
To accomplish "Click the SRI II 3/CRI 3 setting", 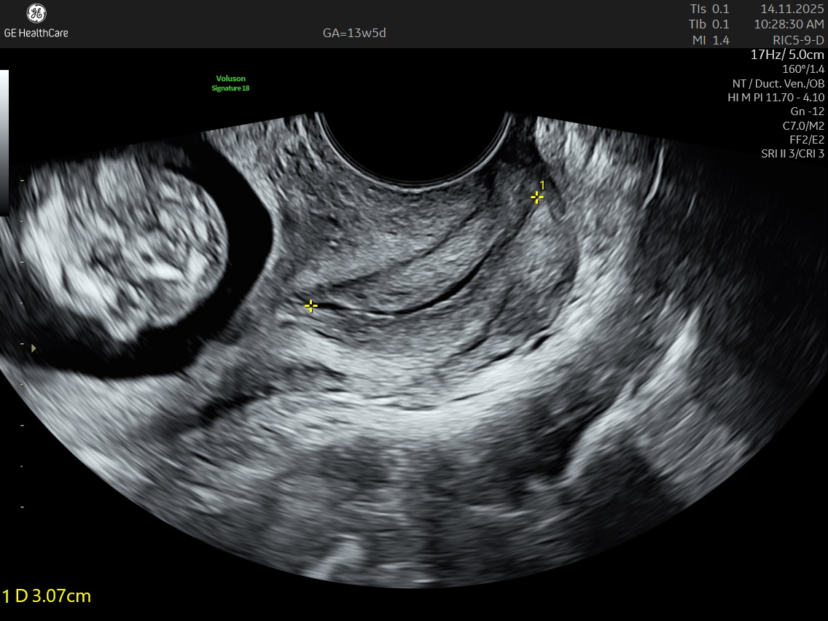I will [792, 153].
